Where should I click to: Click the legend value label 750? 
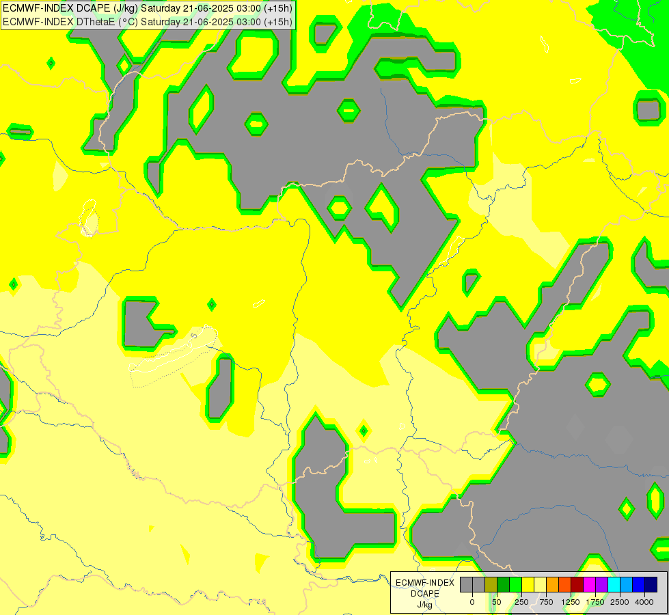(546, 602)
